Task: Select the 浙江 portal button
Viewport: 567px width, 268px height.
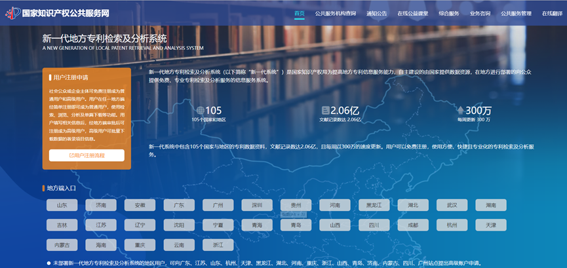Action: point(218,245)
